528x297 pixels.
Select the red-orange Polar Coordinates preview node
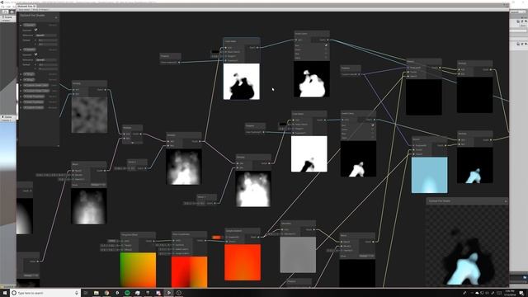pyautogui.click(x=189, y=271)
